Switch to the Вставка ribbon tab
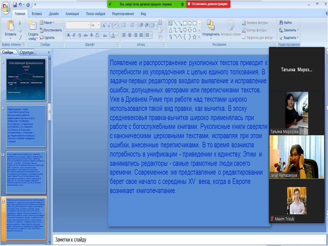The image size is (328, 246). 36,14
